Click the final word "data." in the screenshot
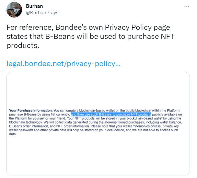The image size is (197, 178). click(13, 134)
